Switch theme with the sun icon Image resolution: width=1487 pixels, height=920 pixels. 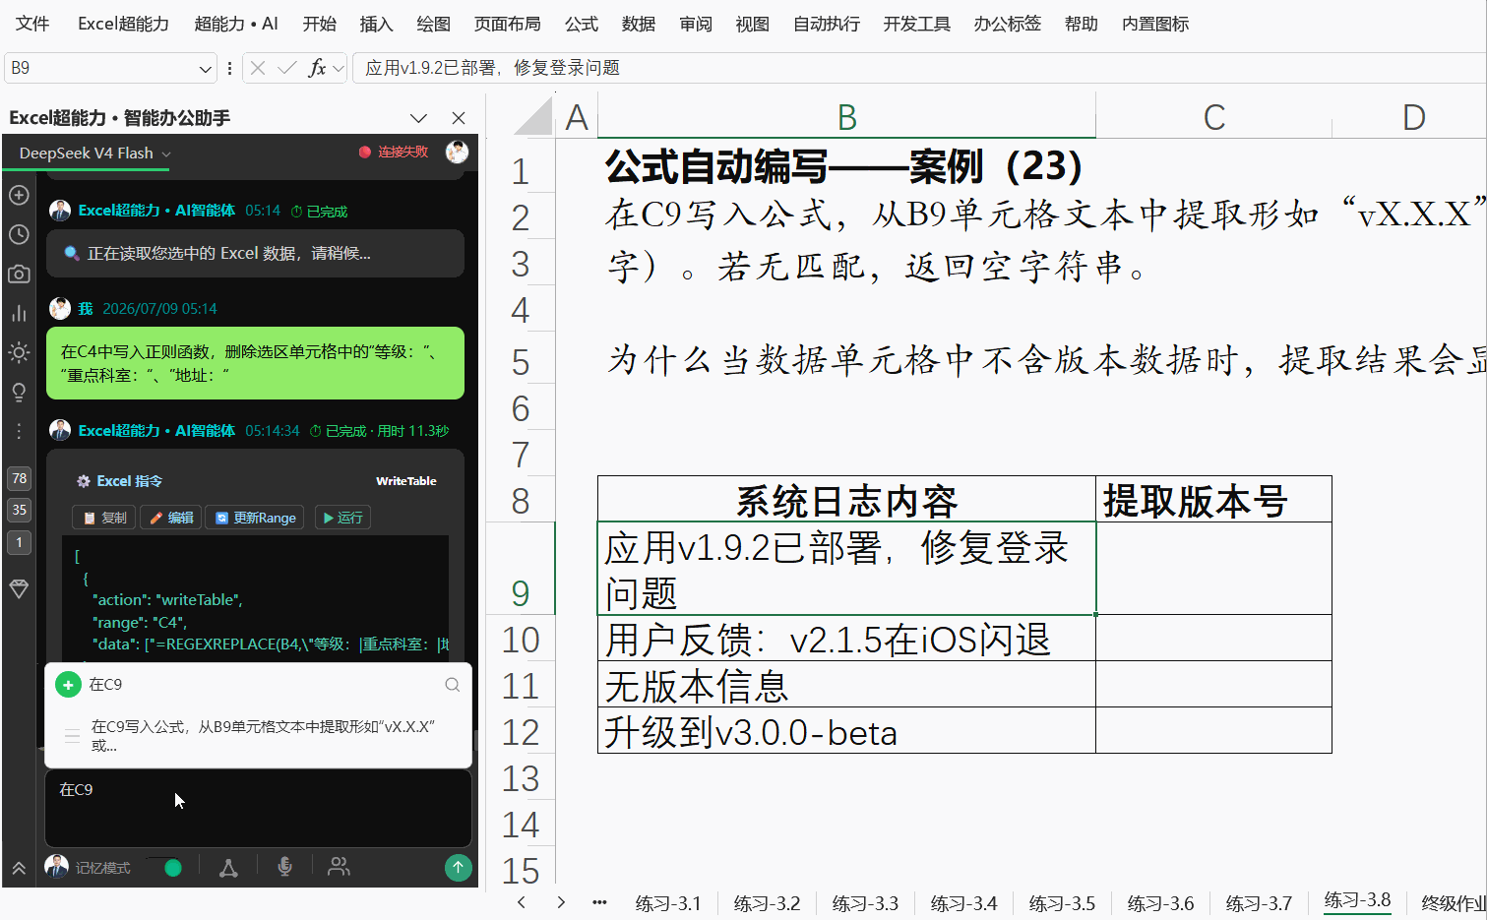point(19,352)
